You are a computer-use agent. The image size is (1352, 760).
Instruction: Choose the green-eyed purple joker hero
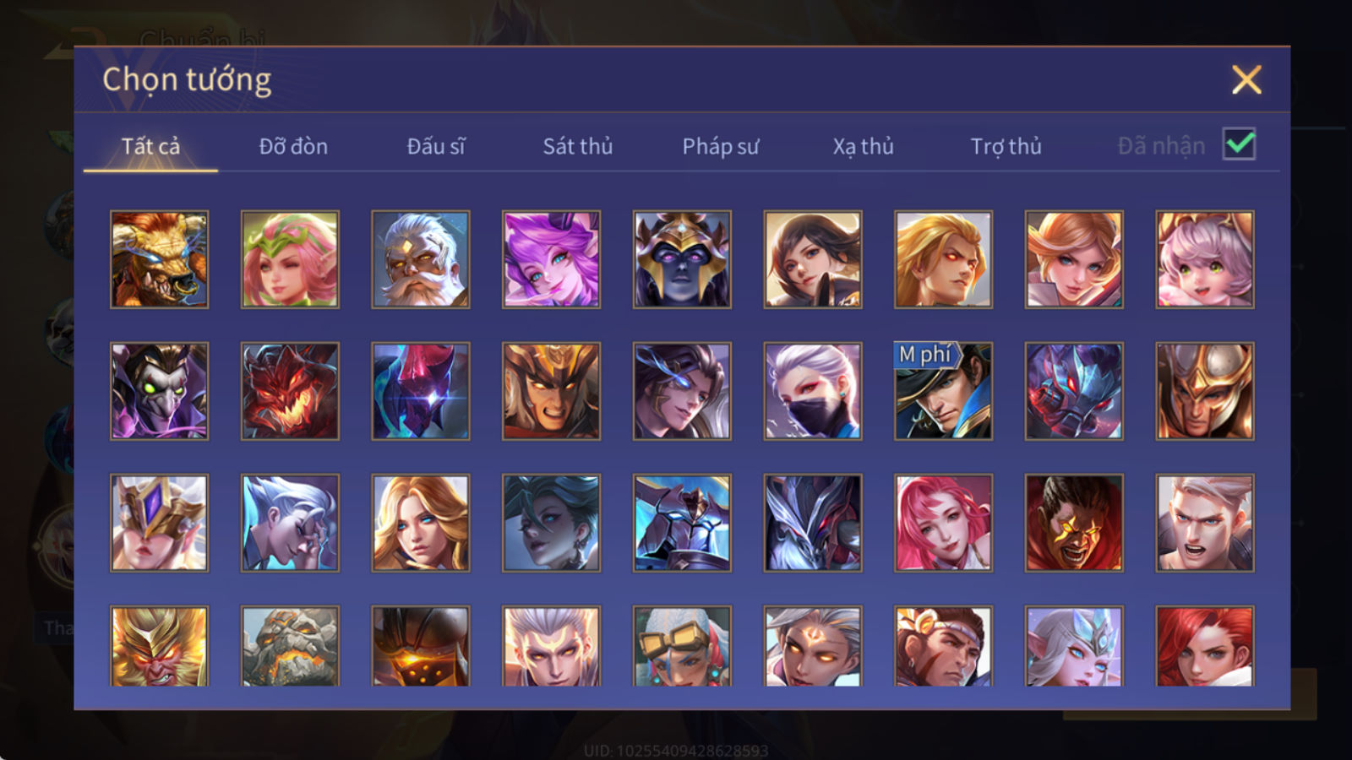click(159, 391)
